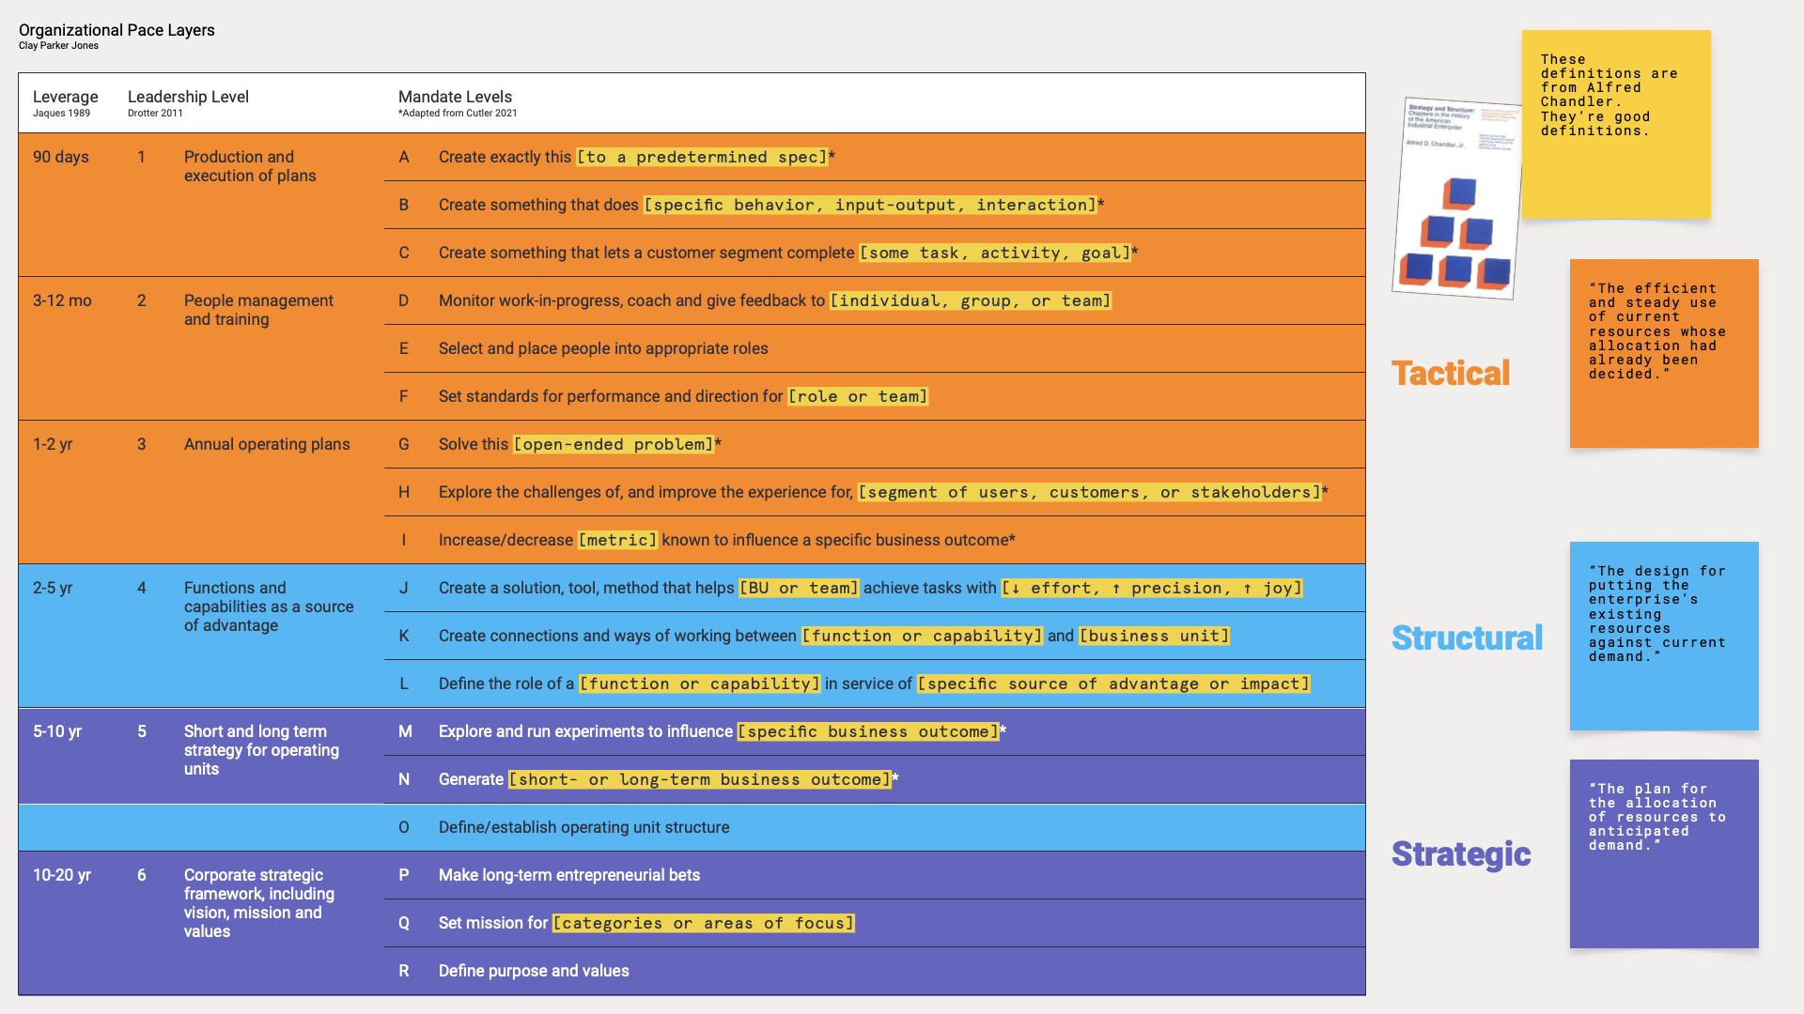This screenshot has height=1014, width=1804.
Task: Click the Mandate Levels column header
Action: coord(456,96)
